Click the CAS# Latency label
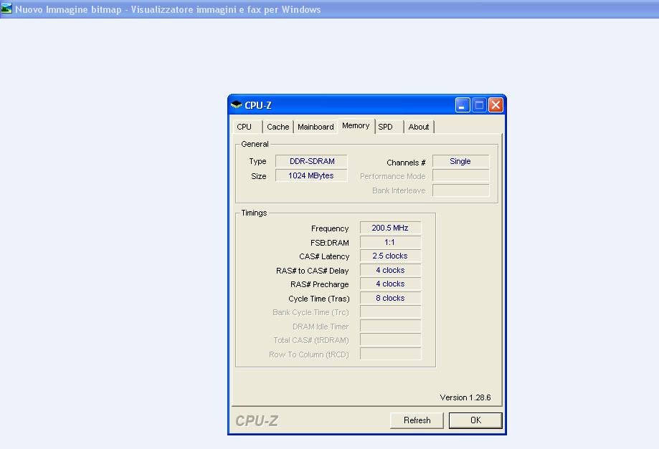The height and width of the screenshot is (449, 659). [324, 256]
